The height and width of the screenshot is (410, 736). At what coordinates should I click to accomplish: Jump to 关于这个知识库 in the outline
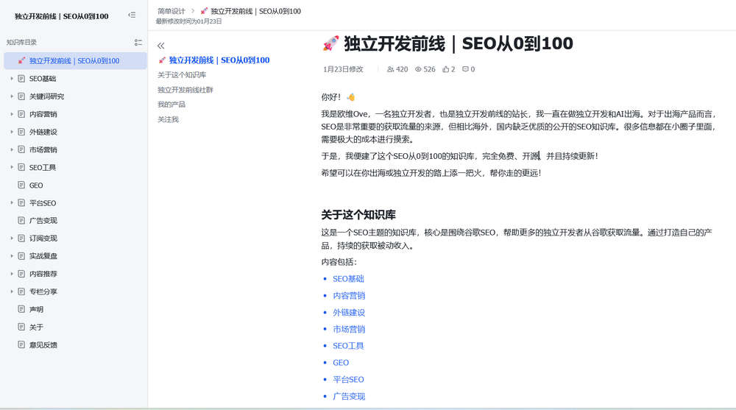(x=182, y=74)
